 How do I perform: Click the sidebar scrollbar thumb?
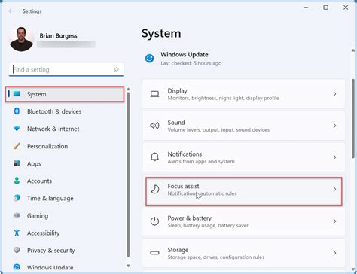(128, 175)
